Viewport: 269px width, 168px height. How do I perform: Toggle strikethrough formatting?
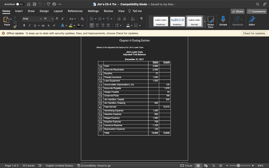click(43, 25)
